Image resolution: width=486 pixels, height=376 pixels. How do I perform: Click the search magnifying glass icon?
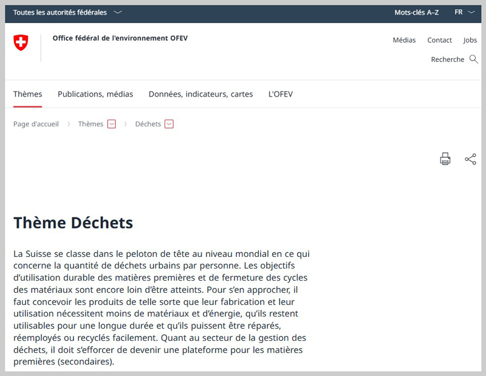(474, 60)
